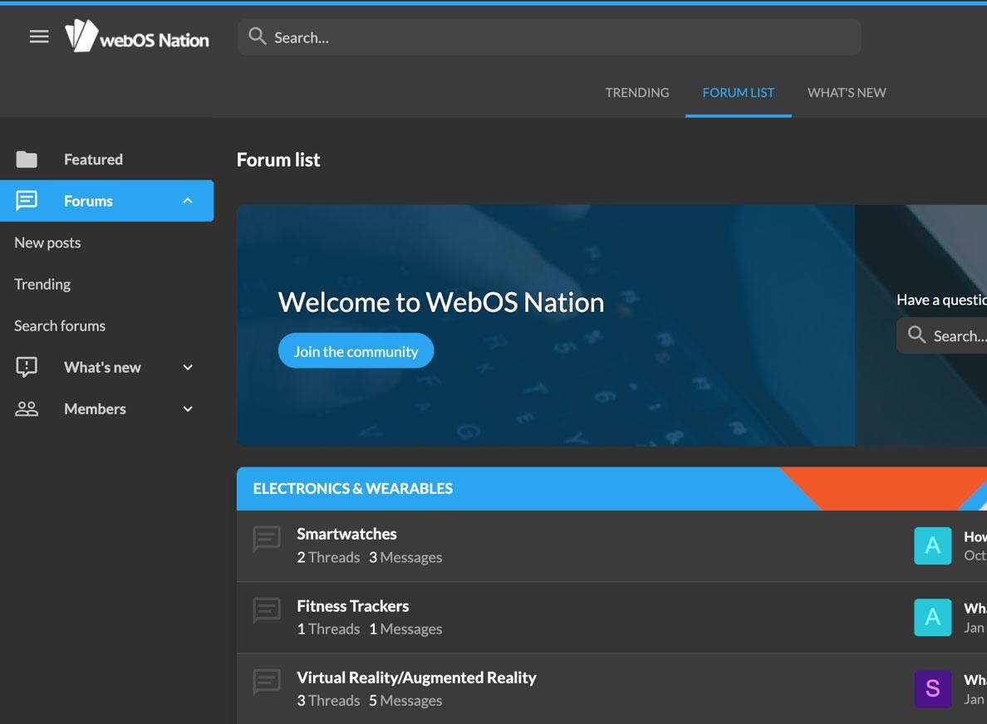
Task: Click the Join the community button
Action: tap(356, 351)
